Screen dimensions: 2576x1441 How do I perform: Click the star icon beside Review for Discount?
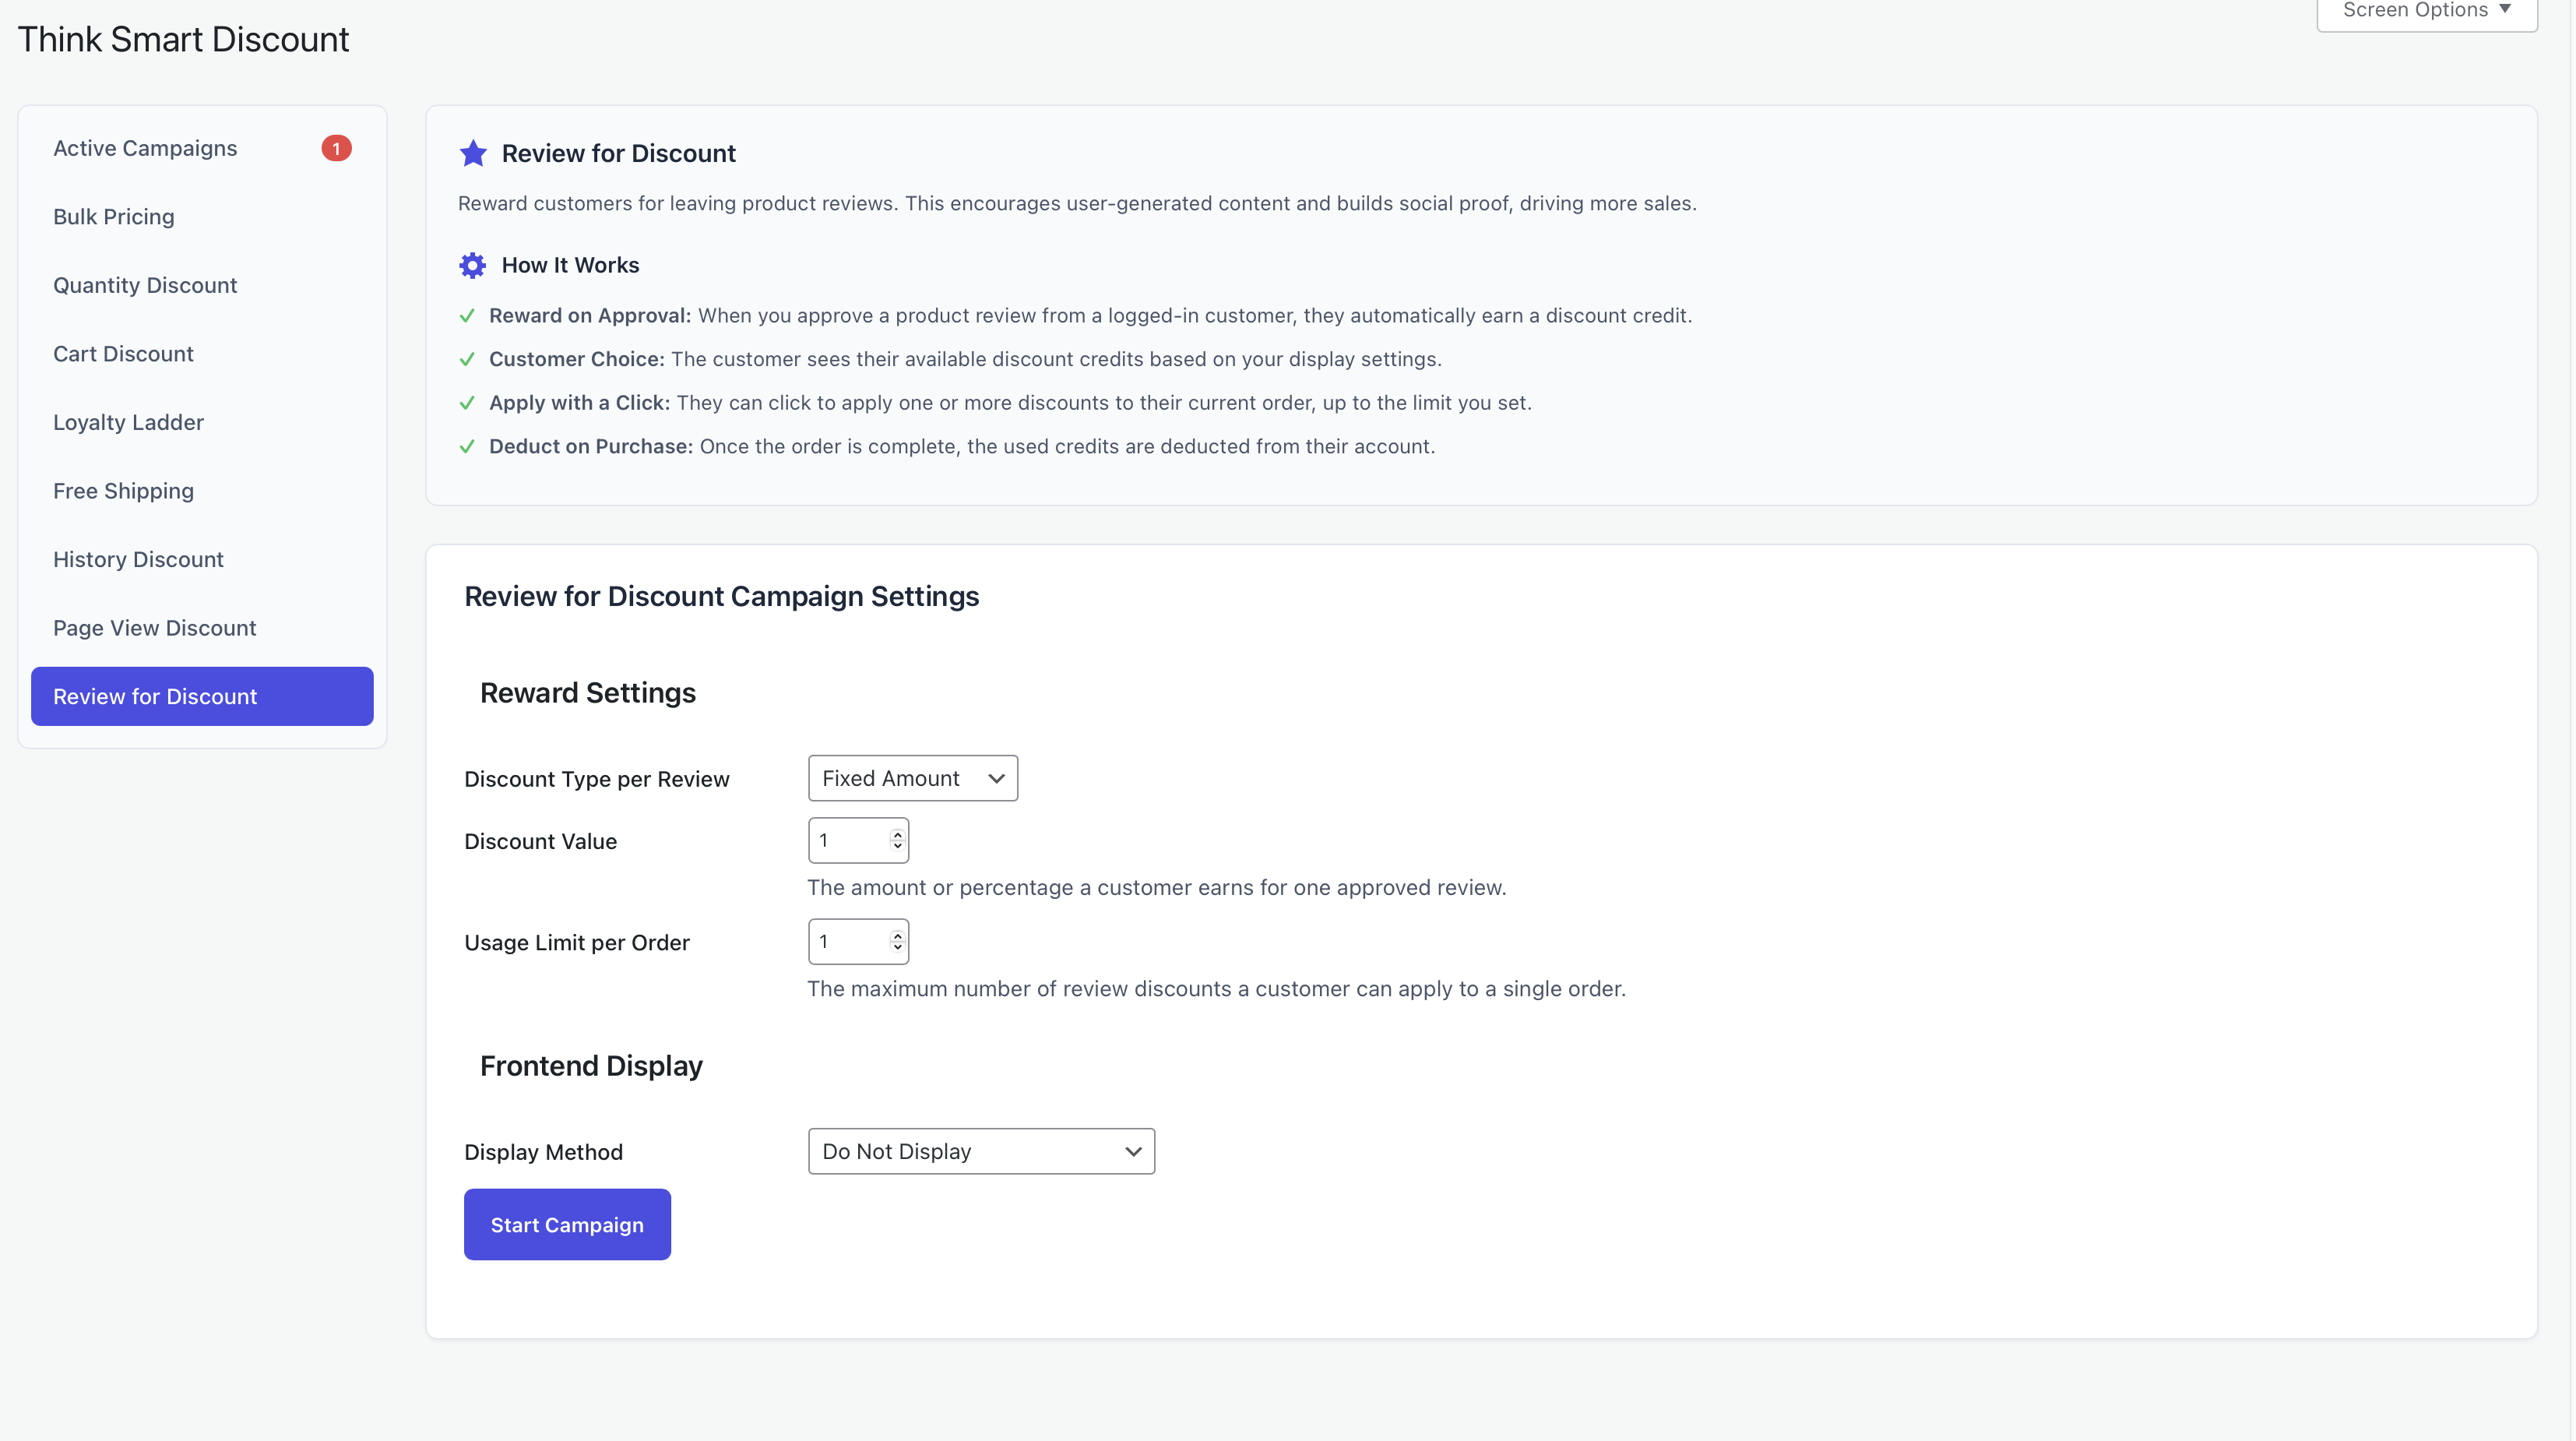pyautogui.click(x=473, y=153)
